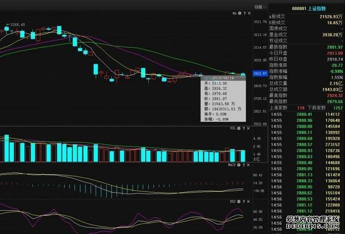Select the tick row with volume 273152
The width and height of the screenshot is (345, 234).
[x=306, y=144]
